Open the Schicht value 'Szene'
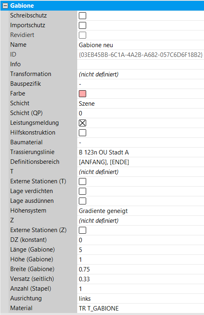 pyautogui.click(x=141, y=104)
